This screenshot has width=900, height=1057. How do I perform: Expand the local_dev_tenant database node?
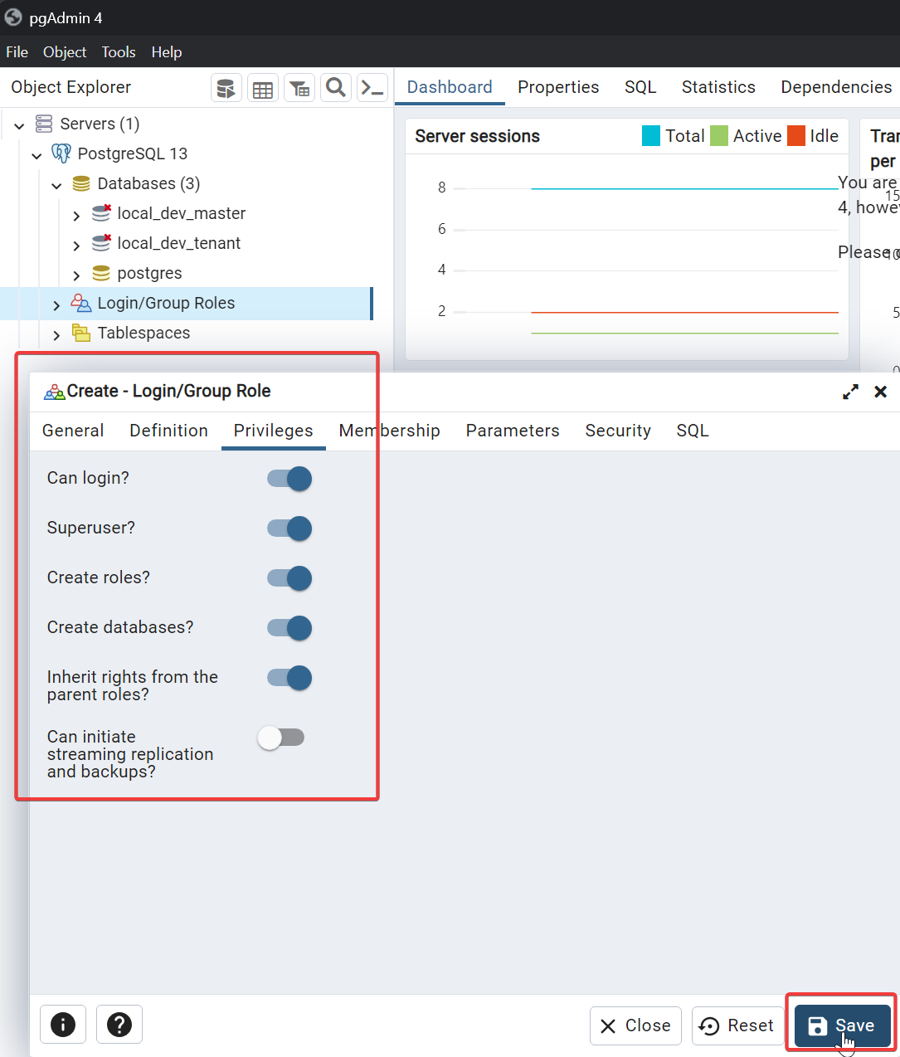pos(76,245)
